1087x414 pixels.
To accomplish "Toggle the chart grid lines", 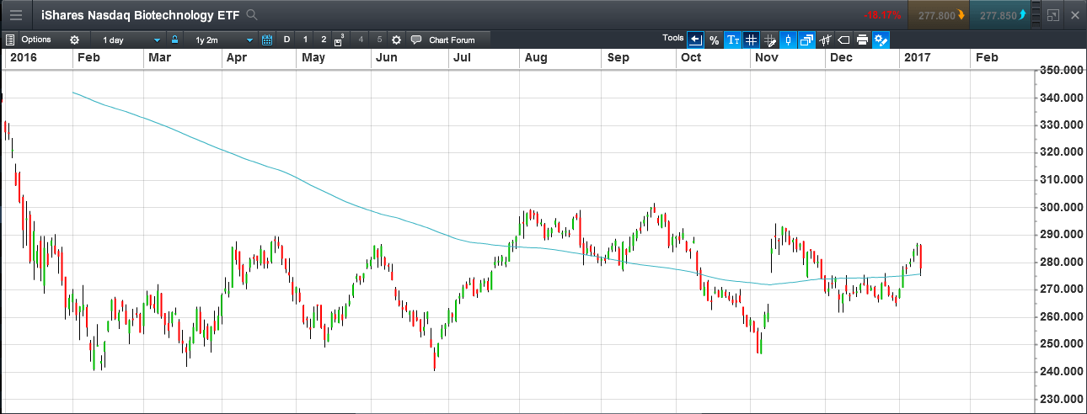I will (x=752, y=40).
